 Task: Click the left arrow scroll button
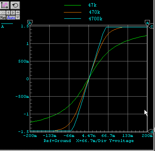tap(8, 13)
